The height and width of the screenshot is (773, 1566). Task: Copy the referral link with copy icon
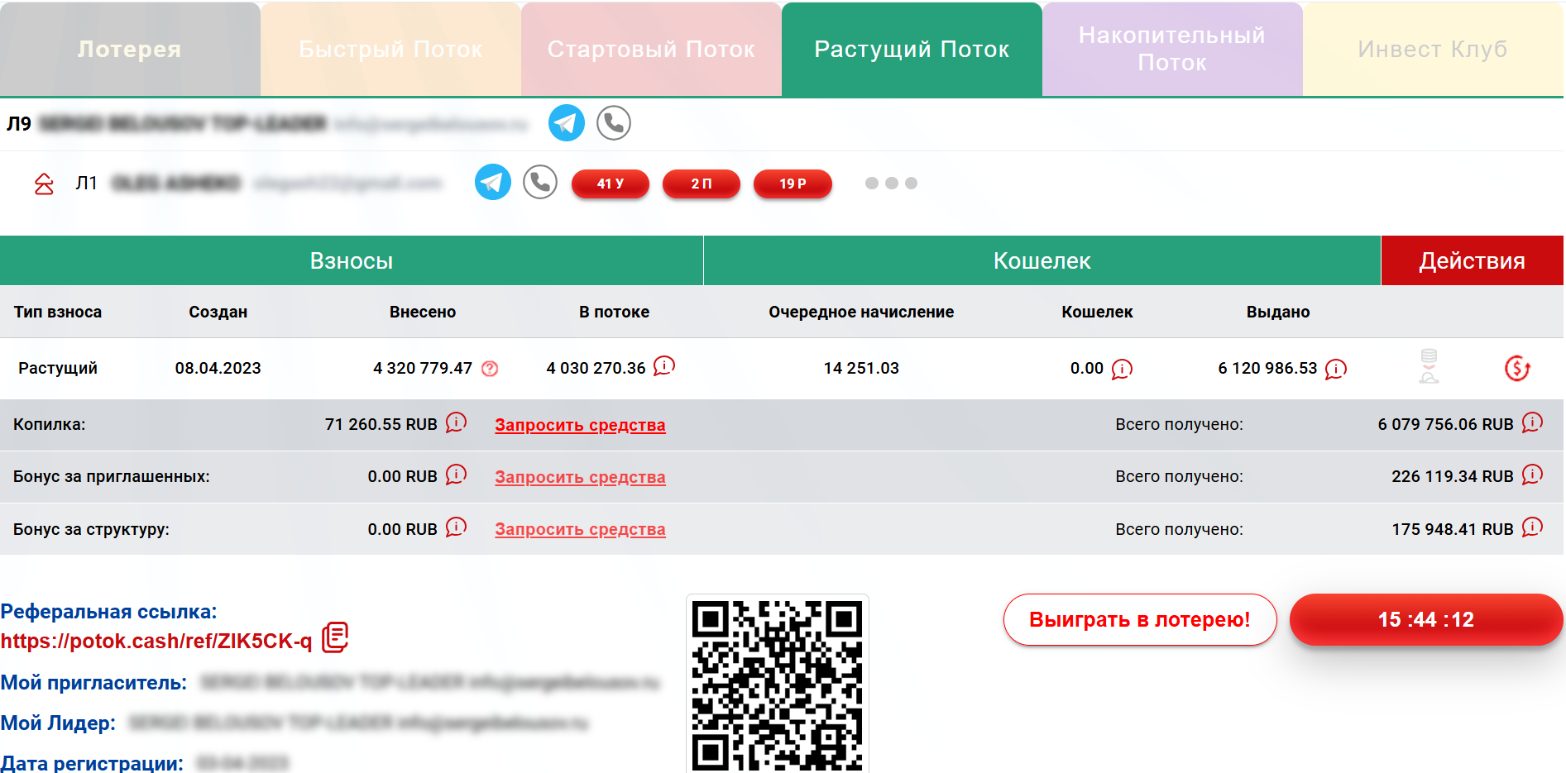click(x=335, y=637)
